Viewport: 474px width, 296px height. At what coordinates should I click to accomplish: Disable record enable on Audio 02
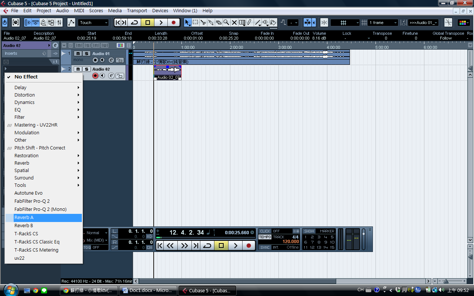(95, 76)
